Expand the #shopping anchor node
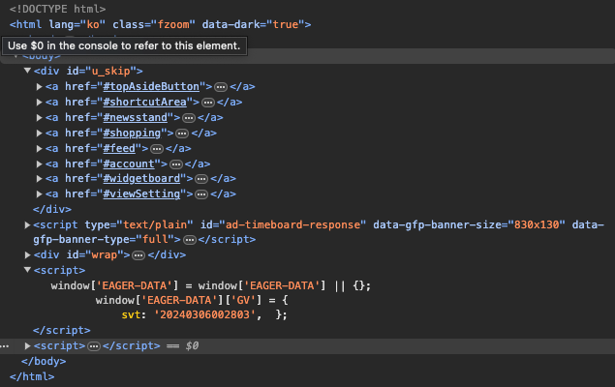Viewport: 615px width, 387px height. point(39,134)
